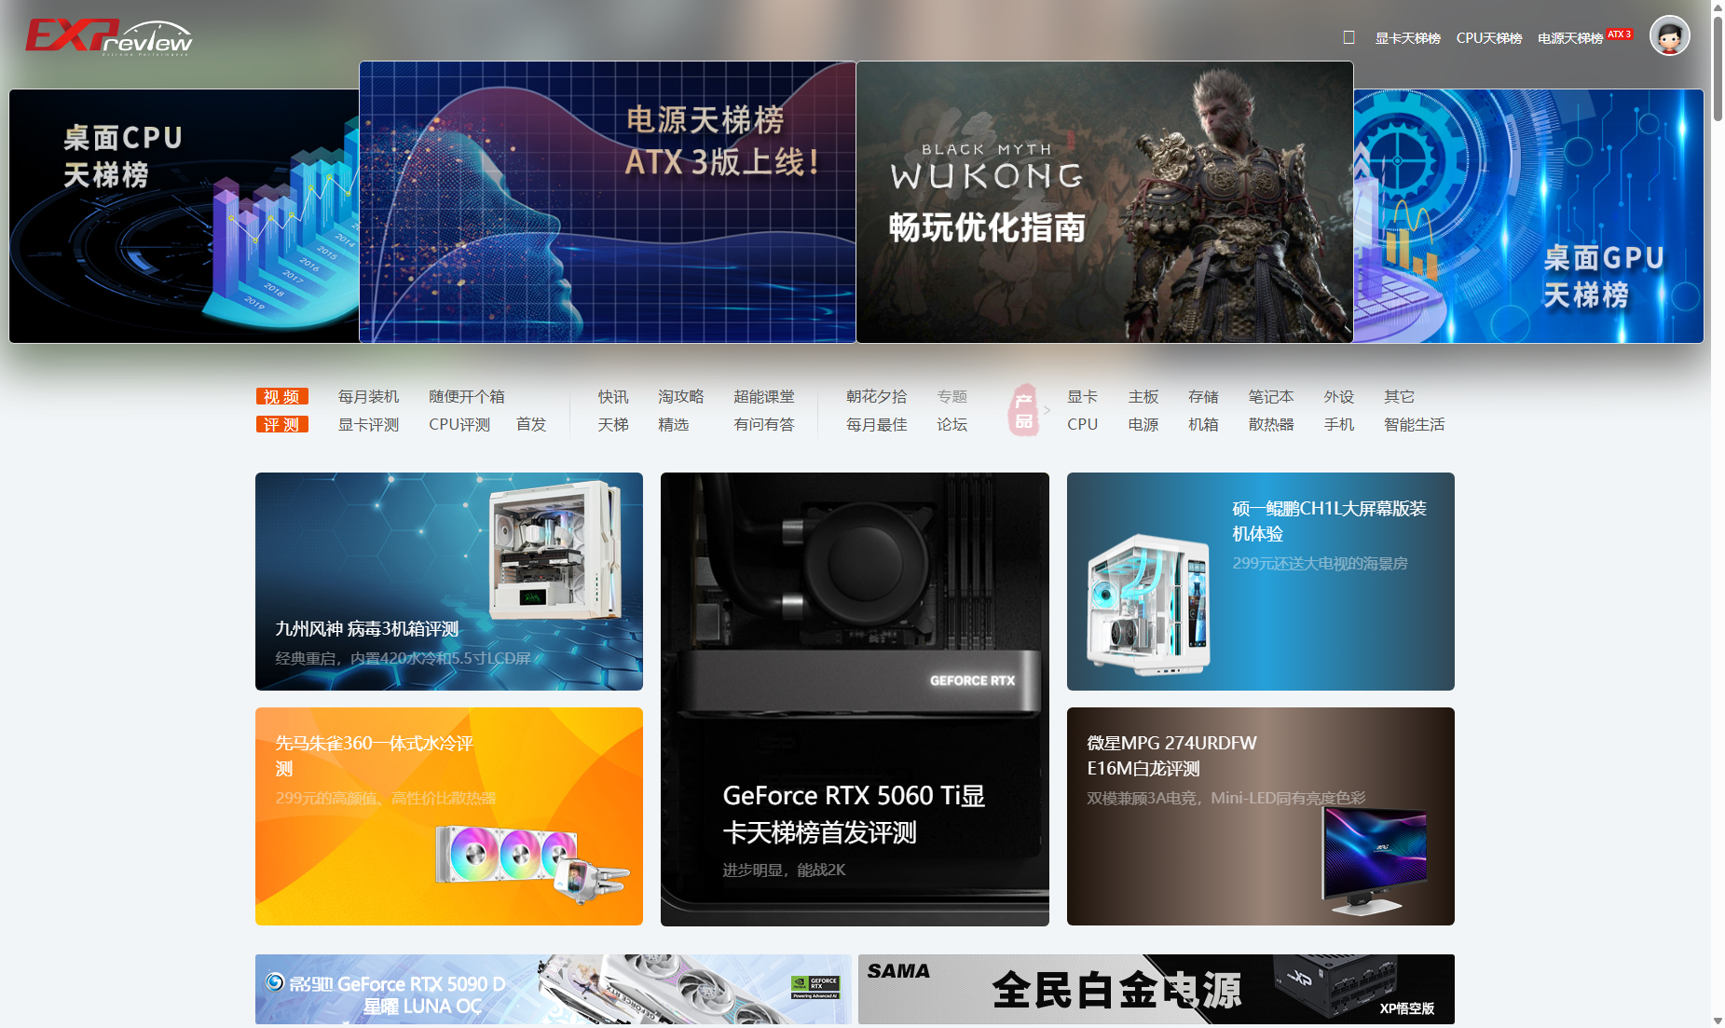
Task: Open the 专题 link
Action: tap(952, 397)
